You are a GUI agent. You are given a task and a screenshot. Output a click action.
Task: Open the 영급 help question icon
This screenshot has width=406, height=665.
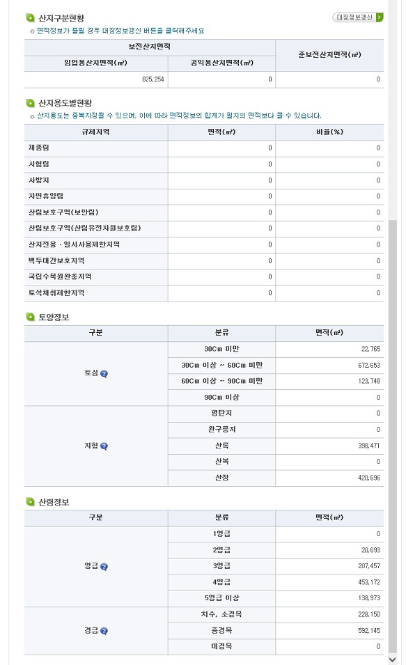[x=104, y=567]
